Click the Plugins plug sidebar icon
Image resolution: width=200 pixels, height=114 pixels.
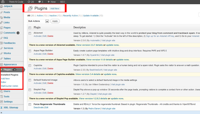click(x=2, y=70)
